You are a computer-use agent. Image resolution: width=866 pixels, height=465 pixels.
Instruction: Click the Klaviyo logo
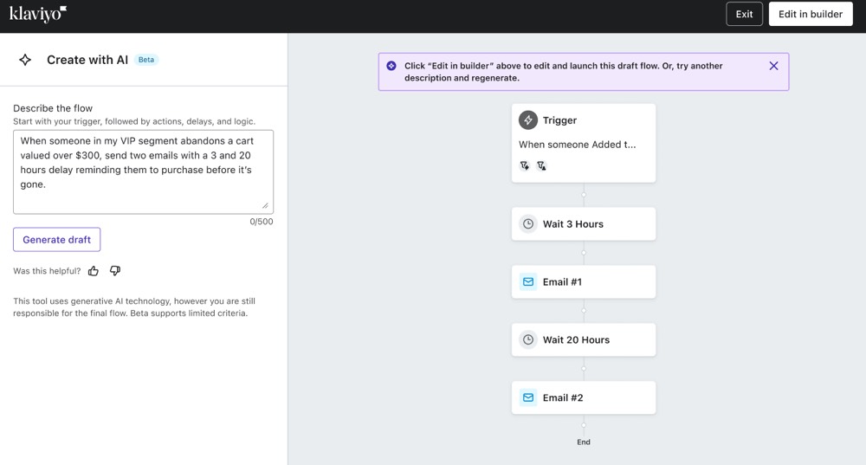point(37,14)
